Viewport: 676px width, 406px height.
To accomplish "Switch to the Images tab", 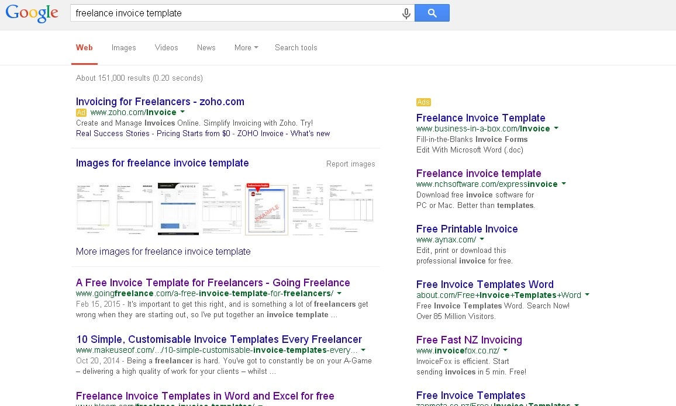I will click(x=124, y=48).
